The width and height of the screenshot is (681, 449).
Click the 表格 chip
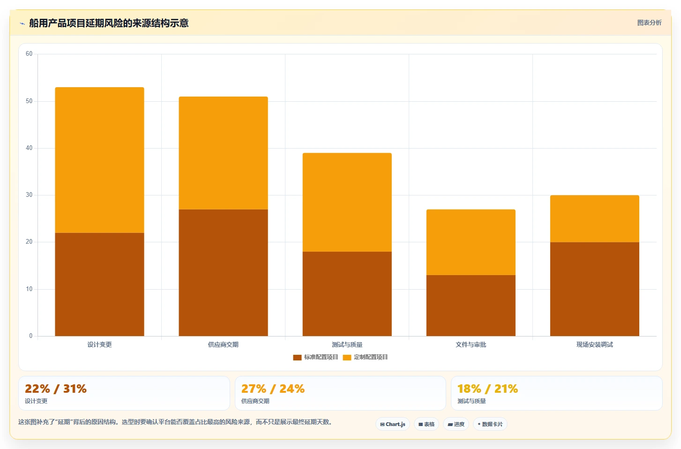[x=427, y=424]
